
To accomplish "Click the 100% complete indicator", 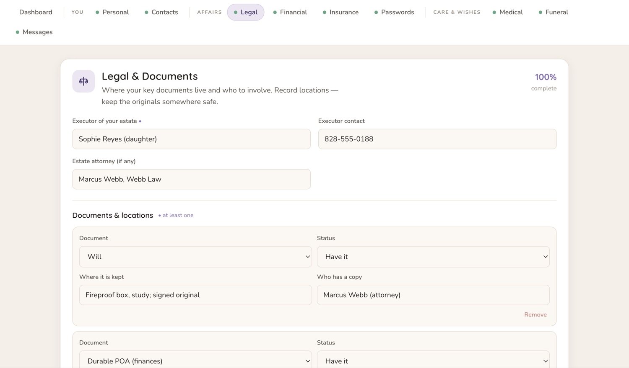I will point(544,82).
